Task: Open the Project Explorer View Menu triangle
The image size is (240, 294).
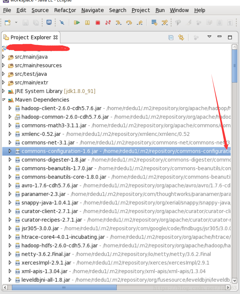Action: pos(210,36)
